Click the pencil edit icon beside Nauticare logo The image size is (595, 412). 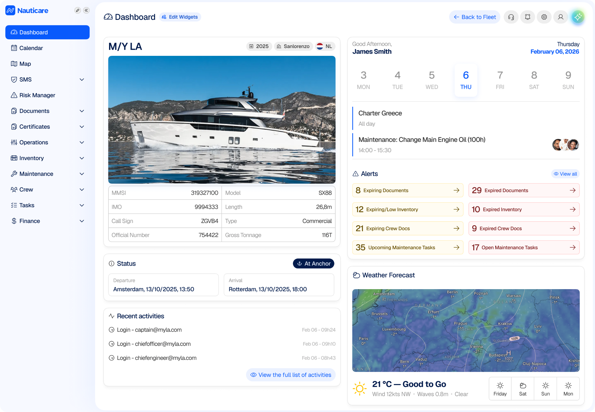pyautogui.click(x=77, y=11)
